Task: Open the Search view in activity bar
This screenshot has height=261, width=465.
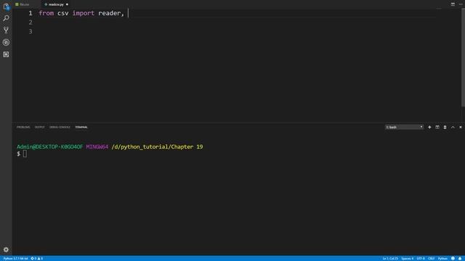Action: 6,18
